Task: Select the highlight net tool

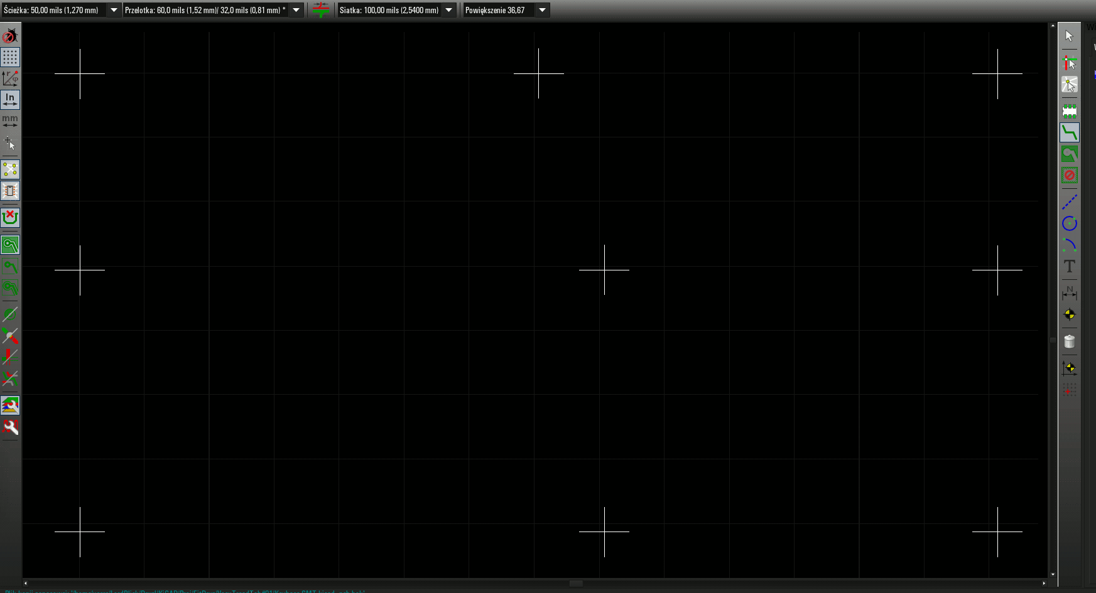Action: click(1070, 63)
